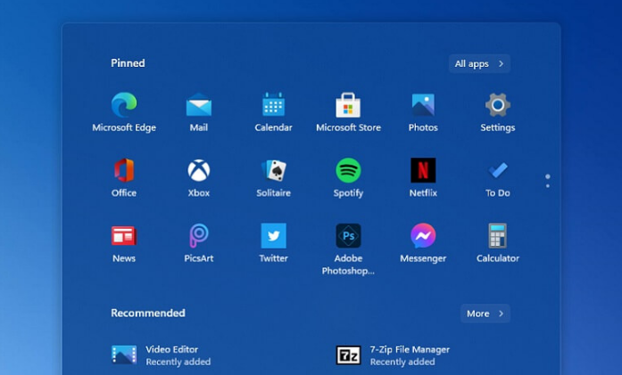Click the More button in Recommended
The image size is (622, 375).
[x=485, y=314]
